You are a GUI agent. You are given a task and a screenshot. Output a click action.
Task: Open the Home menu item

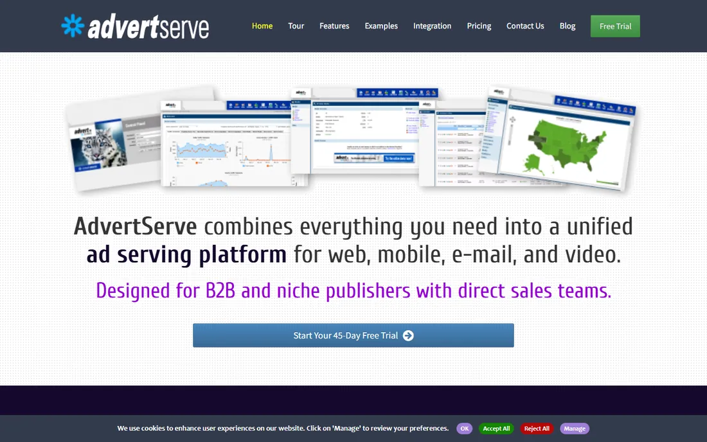[x=262, y=26]
